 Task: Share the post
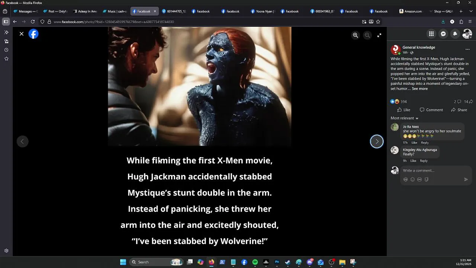tap(459, 110)
